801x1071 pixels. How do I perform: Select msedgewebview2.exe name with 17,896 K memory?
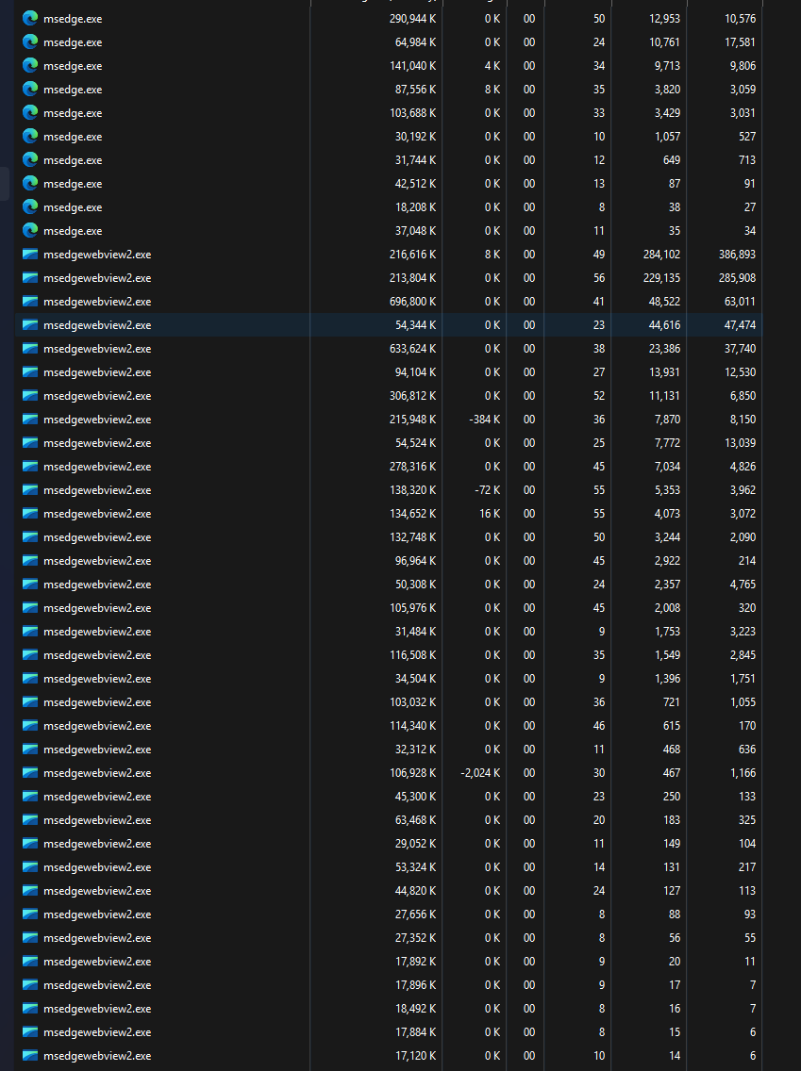click(97, 984)
